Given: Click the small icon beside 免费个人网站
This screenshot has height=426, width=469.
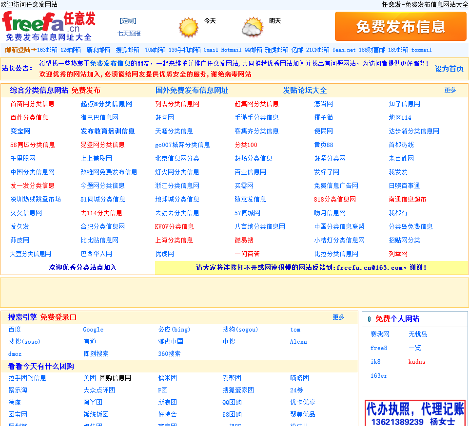Looking at the screenshot, I should click(x=369, y=319).
